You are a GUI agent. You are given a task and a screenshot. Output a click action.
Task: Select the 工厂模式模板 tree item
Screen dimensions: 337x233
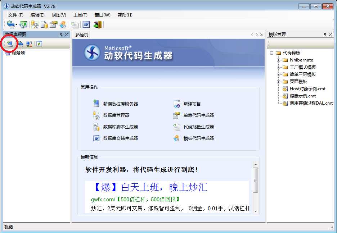coord(302,67)
